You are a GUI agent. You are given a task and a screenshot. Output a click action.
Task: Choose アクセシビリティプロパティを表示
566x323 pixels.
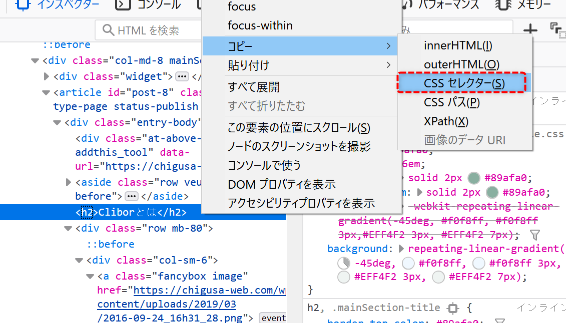pos(300,204)
